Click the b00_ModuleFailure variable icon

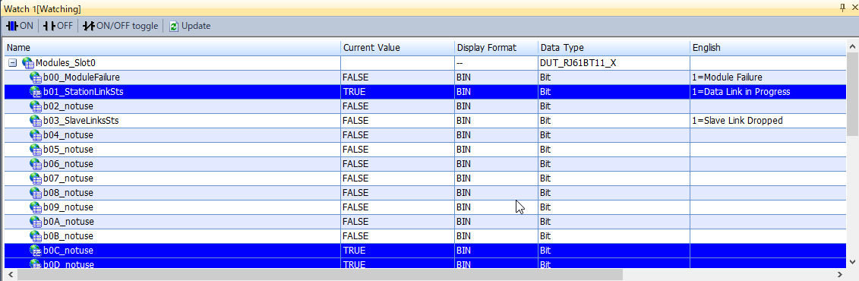[x=36, y=77]
